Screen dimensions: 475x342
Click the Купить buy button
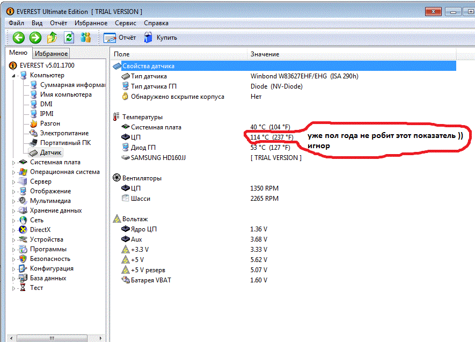(x=160, y=38)
